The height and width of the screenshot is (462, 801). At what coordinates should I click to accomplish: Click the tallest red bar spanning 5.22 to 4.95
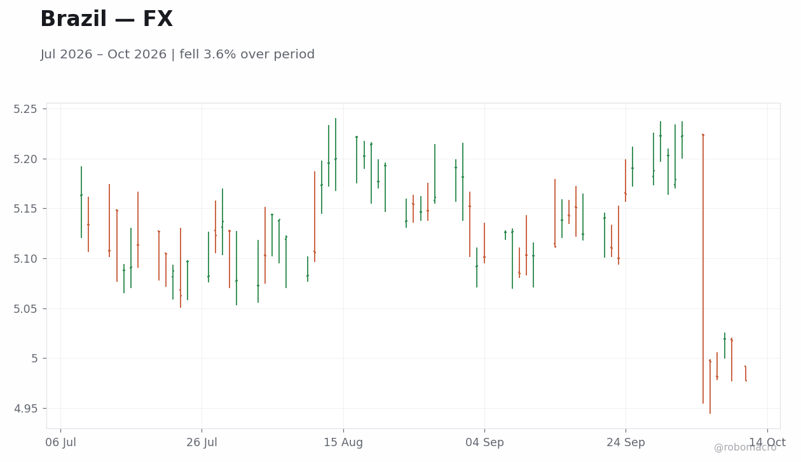(703, 269)
